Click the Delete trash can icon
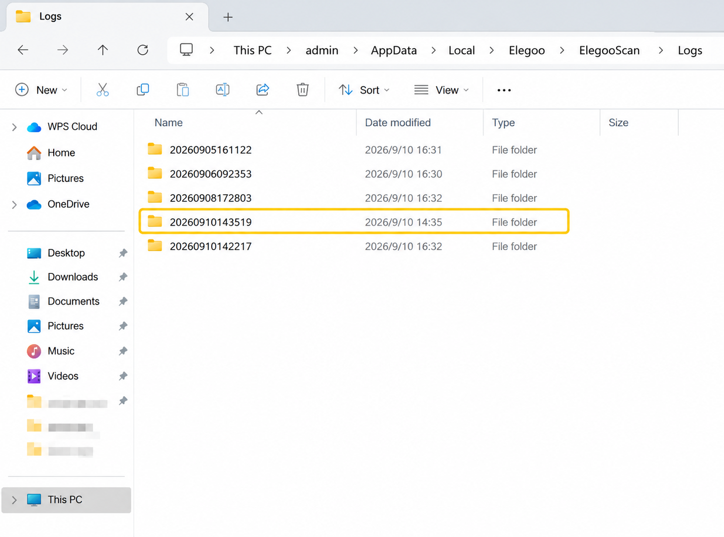Screen dimensions: 724x537 (x=303, y=90)
